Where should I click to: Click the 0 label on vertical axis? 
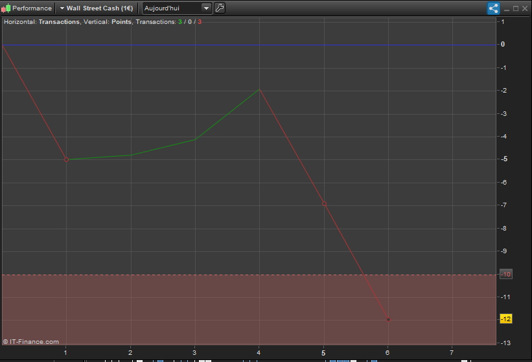point(503,45)
